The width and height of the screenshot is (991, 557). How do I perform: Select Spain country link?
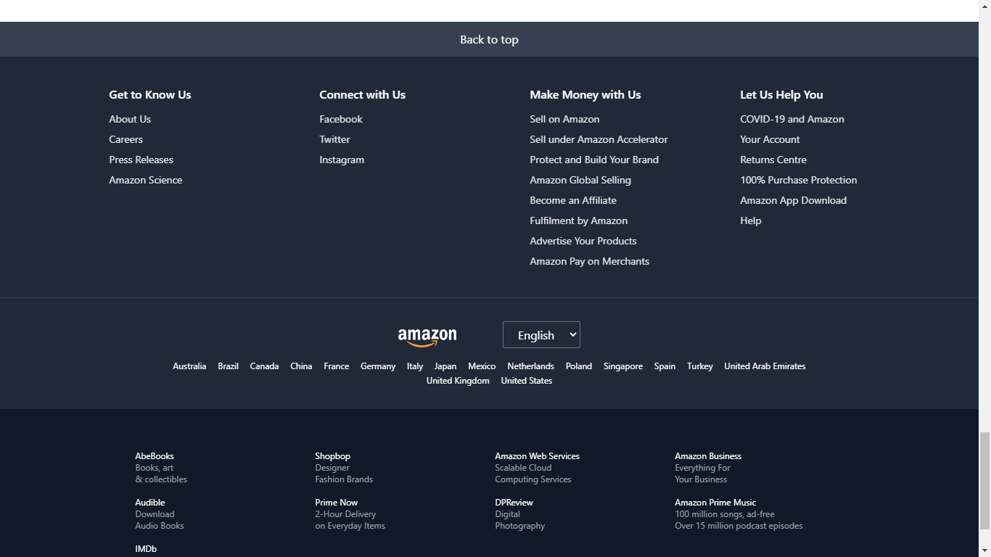(665, 366)
